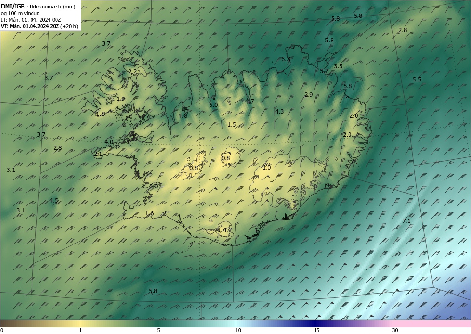Pick the 2.9 value label
This screenshot has height=334, width=471.
(309, 95)
